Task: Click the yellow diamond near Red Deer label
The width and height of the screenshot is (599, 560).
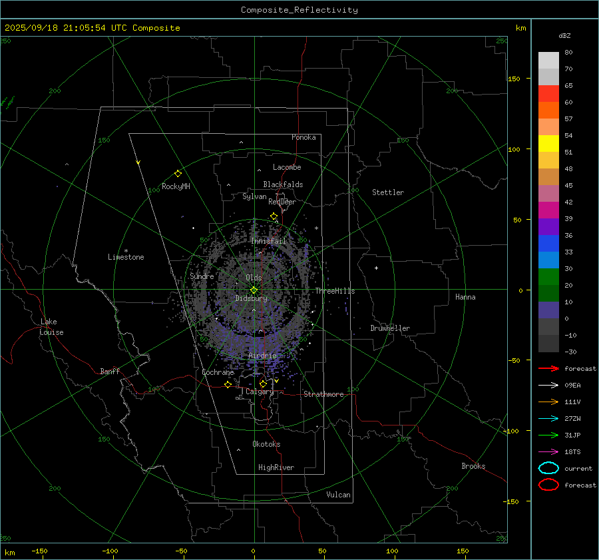Action: [x=274, y=216]
